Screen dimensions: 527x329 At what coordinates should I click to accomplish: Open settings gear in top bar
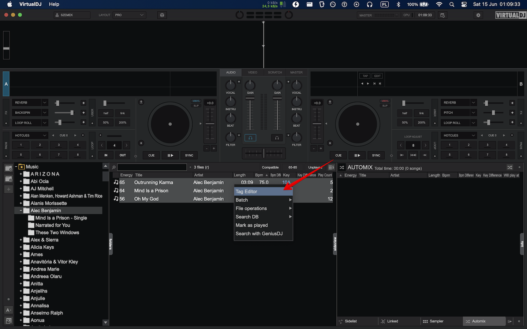pos(478,15)
